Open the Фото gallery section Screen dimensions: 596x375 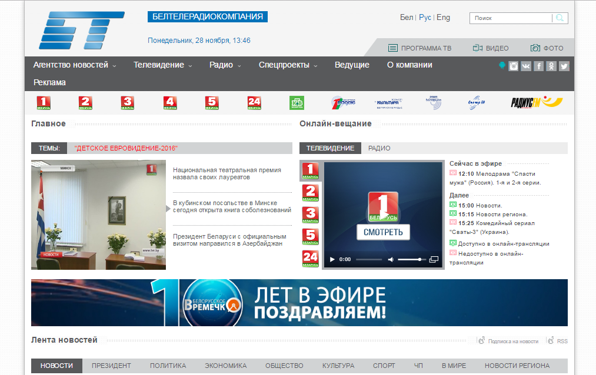tap(547, 48)
